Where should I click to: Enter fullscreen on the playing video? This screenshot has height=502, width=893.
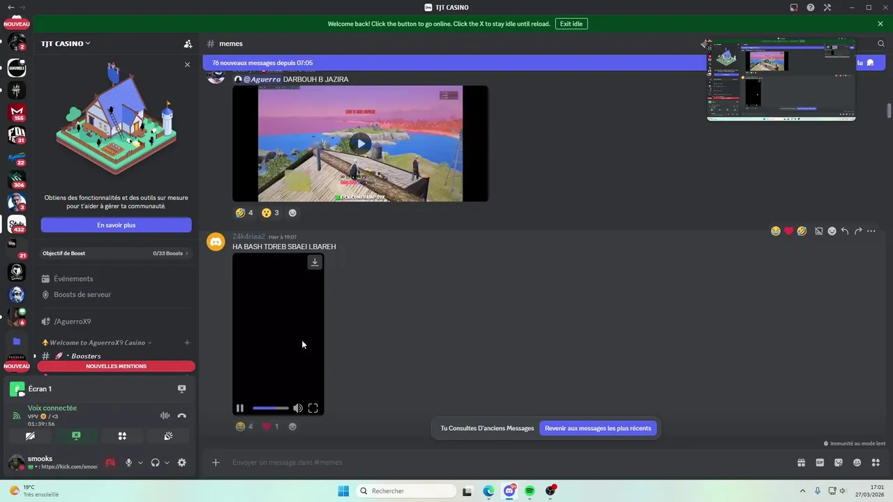coord(313,409)
